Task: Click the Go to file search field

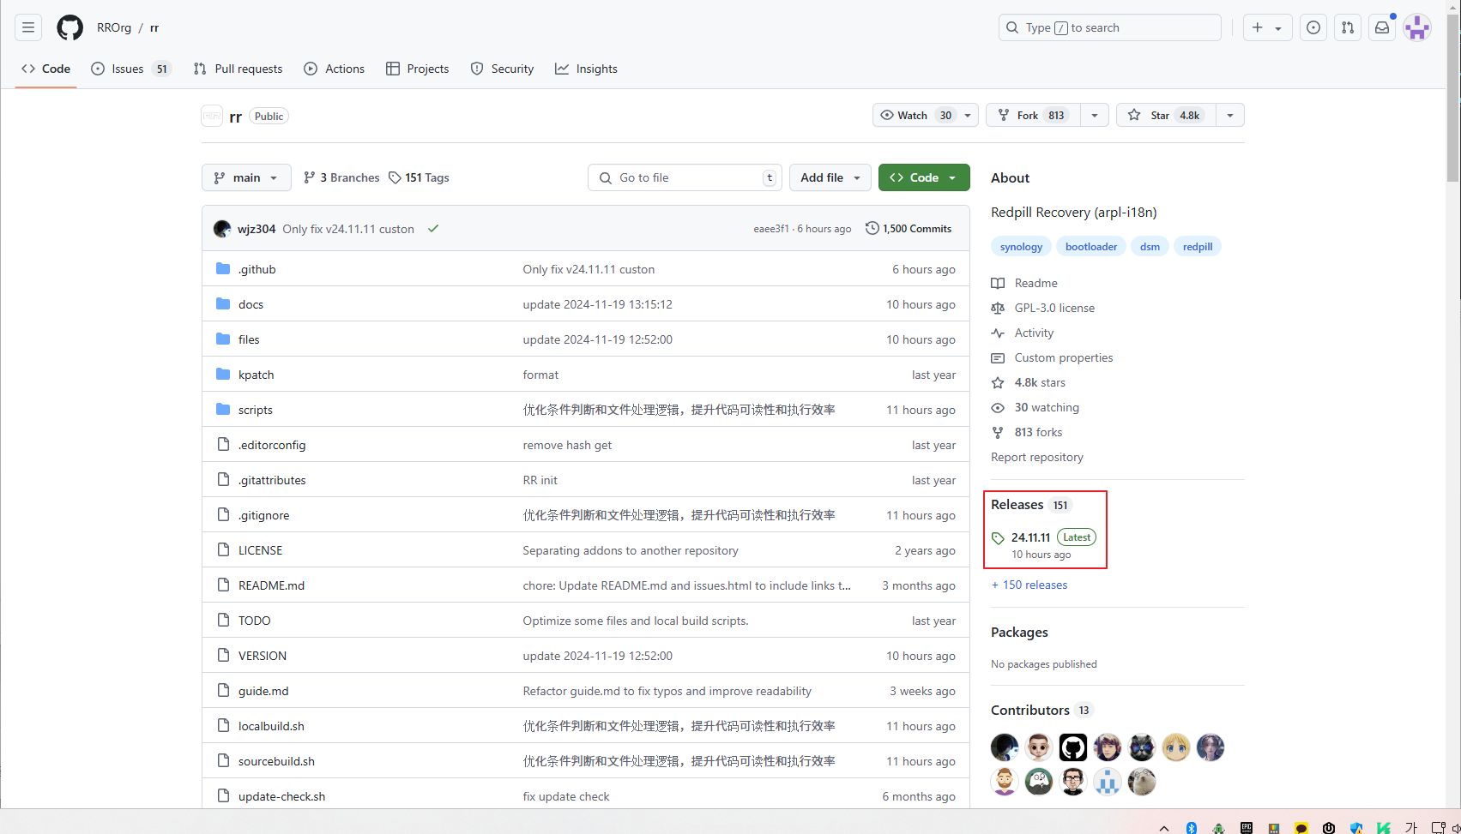Action: click(685, 177)
